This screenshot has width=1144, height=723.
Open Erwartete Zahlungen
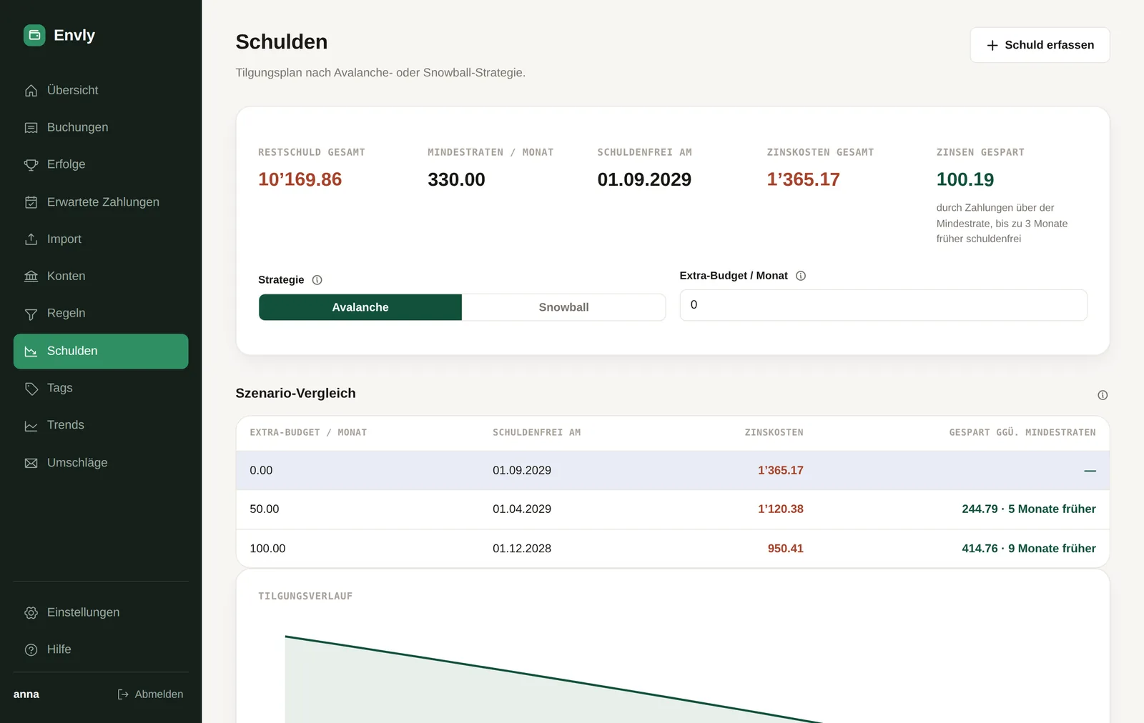[101, 202]
